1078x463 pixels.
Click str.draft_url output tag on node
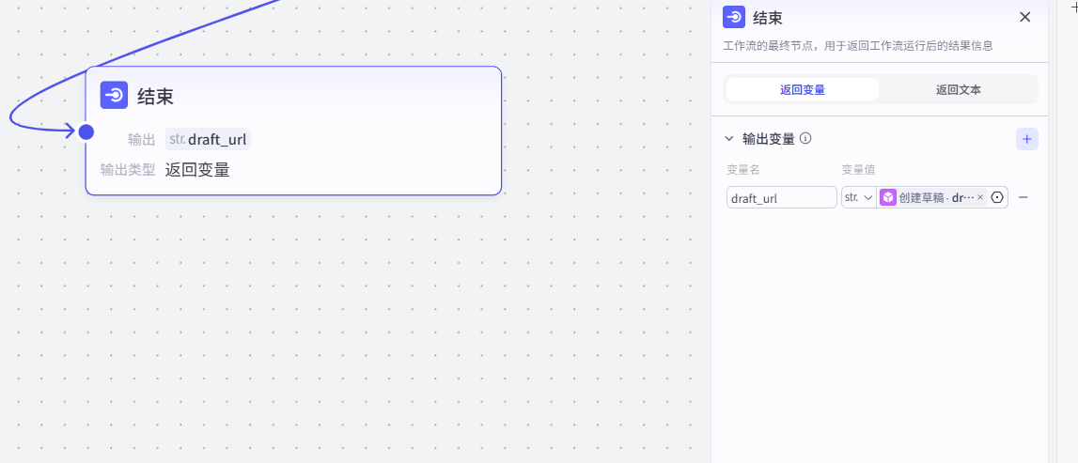click(208, 140)
